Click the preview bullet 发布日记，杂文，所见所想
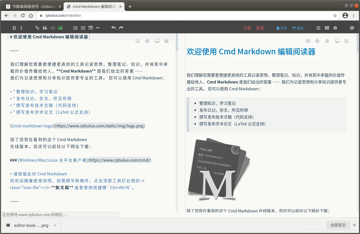The width and height of the screenshot is (360, 234). (x=224, y=110)
